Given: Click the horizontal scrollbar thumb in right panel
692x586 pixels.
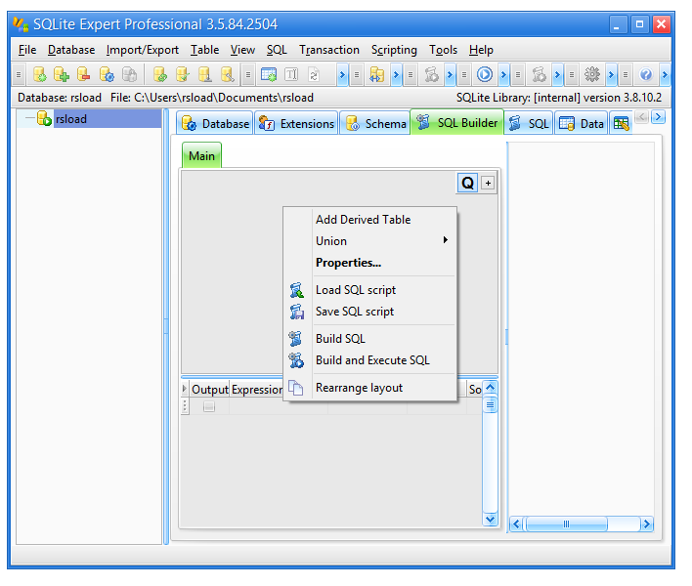Looking at the screenshot, I should click(566, 523).
